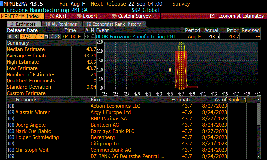Screen dimensions: 267x160
Task: Click the Low Estimate summary row
Action: [x=51, y=68]
